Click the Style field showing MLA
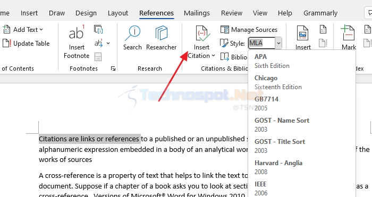The image size is (372, 197). 261,43
